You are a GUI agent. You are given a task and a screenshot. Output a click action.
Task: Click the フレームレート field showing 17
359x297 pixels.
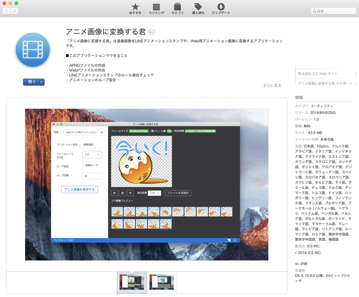92,155
